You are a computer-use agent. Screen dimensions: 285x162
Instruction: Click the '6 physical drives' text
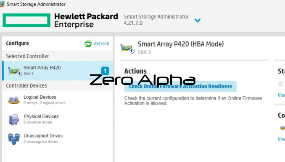click(x=38, y=122)
